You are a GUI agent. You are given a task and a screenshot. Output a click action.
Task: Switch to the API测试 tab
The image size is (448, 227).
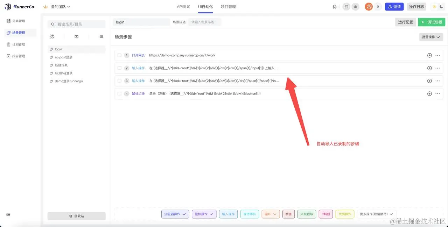coord(183,7)
